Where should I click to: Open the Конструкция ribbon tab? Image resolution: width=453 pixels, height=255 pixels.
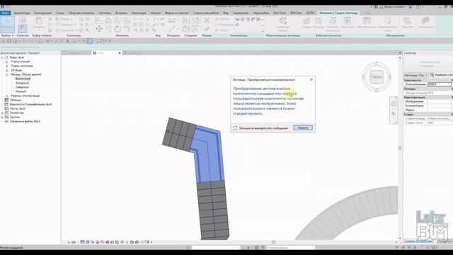[42, 13]
